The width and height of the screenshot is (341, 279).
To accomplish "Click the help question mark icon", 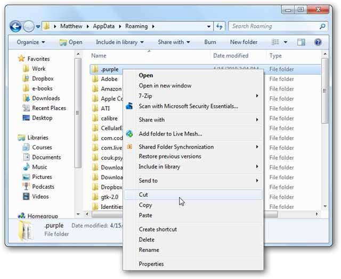I will click(318, 42).
